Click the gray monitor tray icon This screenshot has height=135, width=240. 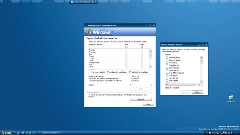[229, 133]
